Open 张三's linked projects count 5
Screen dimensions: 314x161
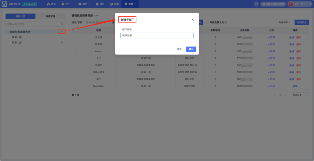215,79
